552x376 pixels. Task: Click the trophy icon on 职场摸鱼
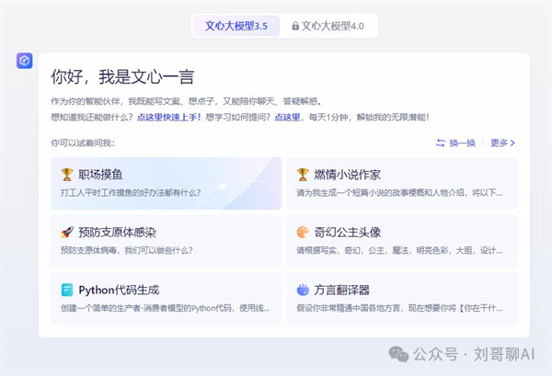(67, 175)
